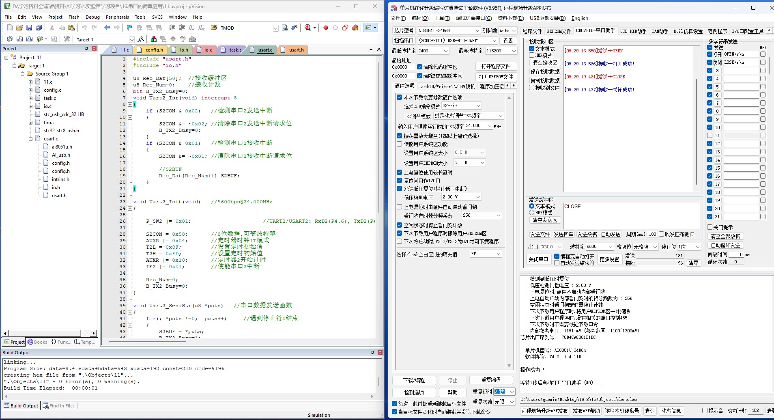The width and height of the screenshot is (774, 420).
Task: Click Build target icon in µVision
Action: (x=19, y=39)
